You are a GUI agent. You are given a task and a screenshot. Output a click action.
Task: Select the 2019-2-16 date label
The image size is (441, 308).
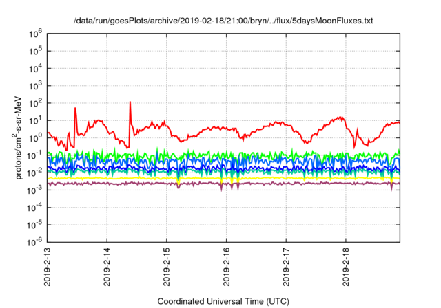[227, 267]
